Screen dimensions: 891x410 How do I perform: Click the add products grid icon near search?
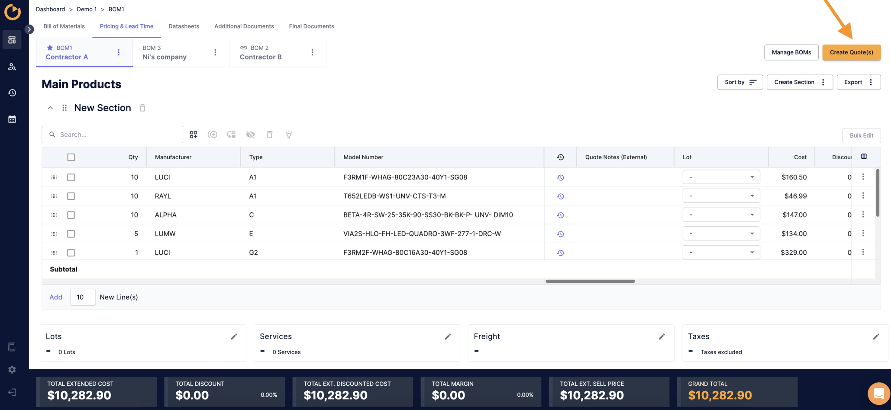pos(194,135)
